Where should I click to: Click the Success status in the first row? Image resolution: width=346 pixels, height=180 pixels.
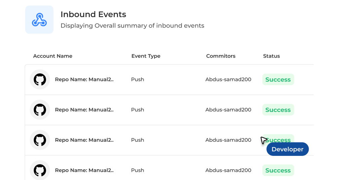278,80
